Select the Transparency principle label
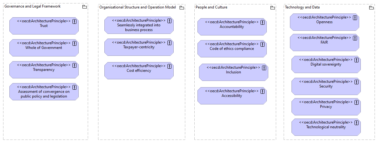The height and width of the screenshot is (143, 378). click(44, 70)
